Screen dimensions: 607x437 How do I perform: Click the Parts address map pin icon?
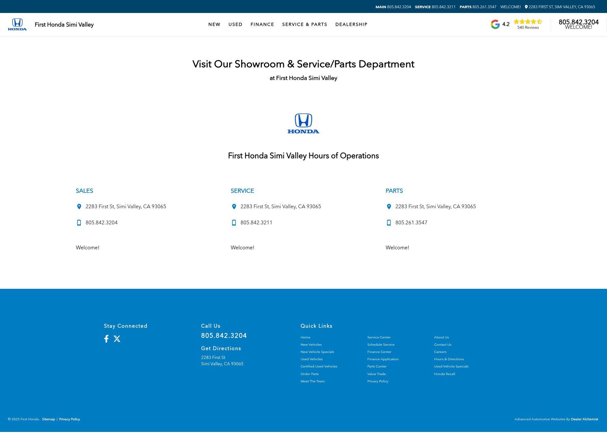(389, 207)
